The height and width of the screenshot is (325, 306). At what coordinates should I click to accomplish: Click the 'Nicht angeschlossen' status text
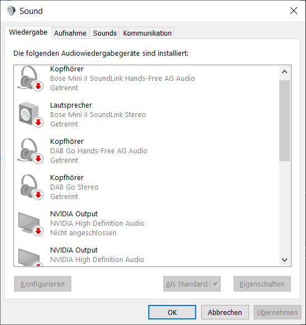click(83, 233)
